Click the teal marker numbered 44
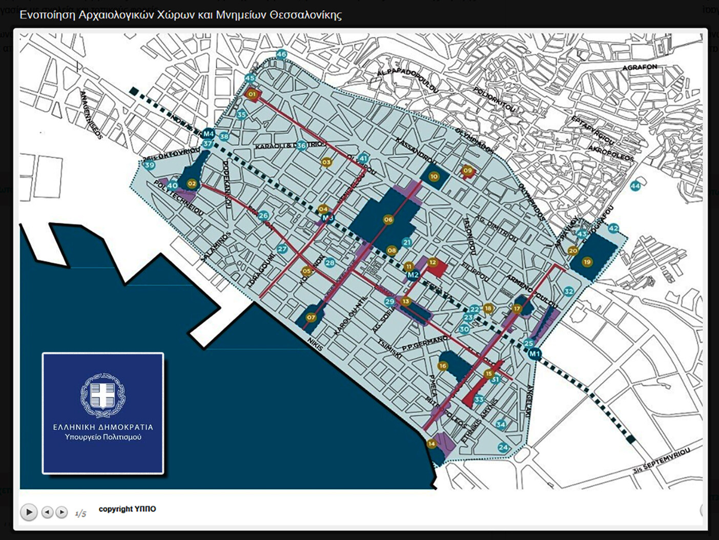This screenshot has height=540, width=719. click(x=635, y=186)
